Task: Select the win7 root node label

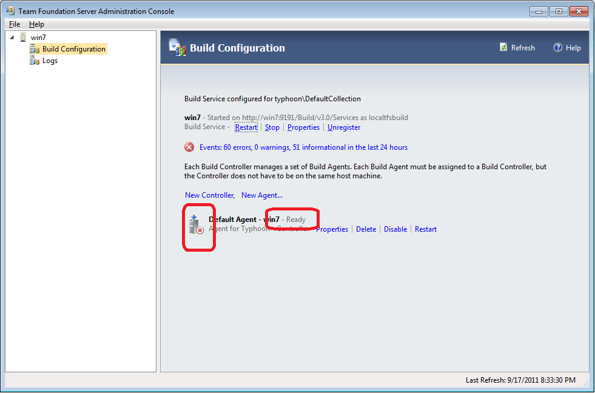Action: coord(38,37)
